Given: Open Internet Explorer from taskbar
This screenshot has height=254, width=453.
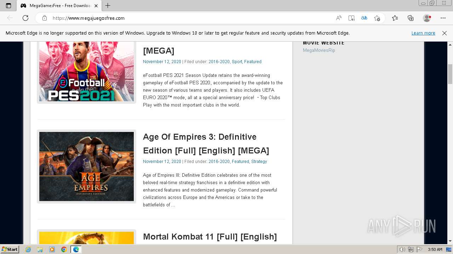Looking at the screenshot, I should tap(28, 249).
